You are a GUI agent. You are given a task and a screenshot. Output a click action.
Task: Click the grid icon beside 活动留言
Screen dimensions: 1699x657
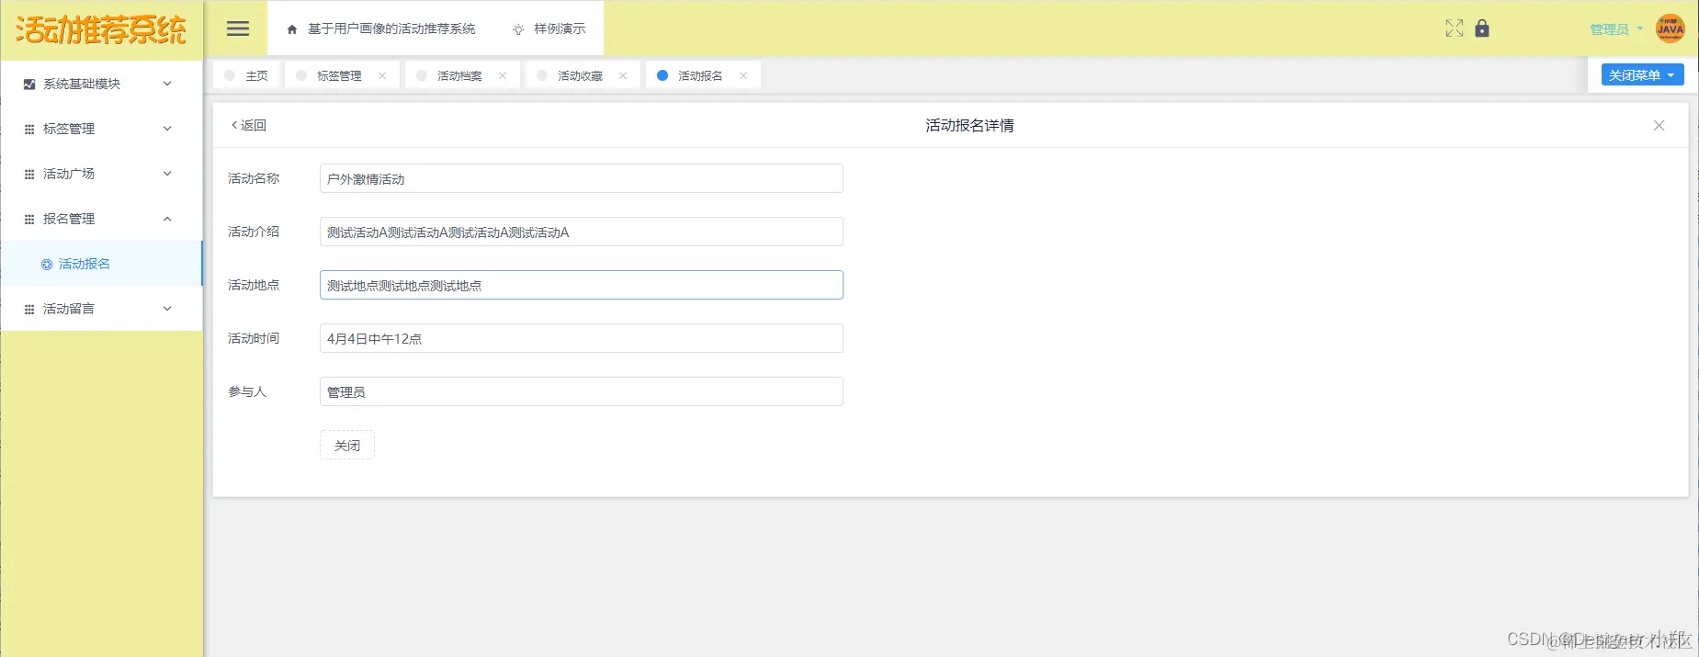point(29,309)
